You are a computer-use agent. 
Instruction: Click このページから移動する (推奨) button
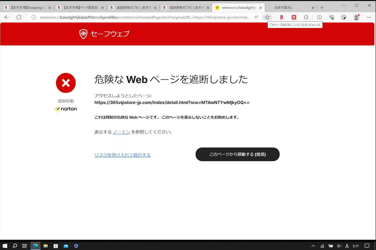tap(238, 154)
